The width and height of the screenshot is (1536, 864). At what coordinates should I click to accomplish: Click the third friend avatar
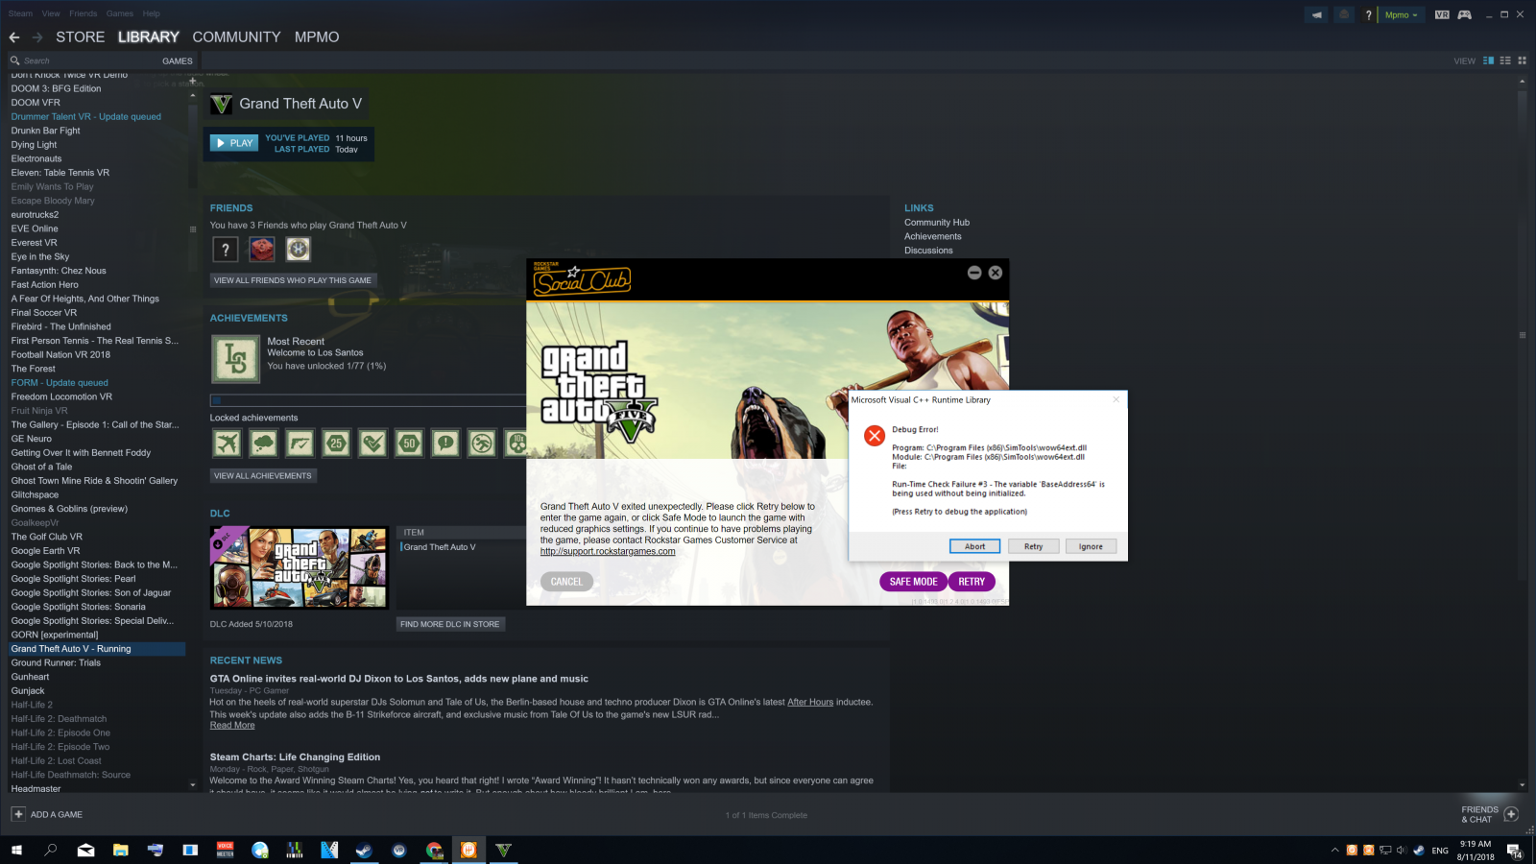pyautogui.click(x=299, y=250)
